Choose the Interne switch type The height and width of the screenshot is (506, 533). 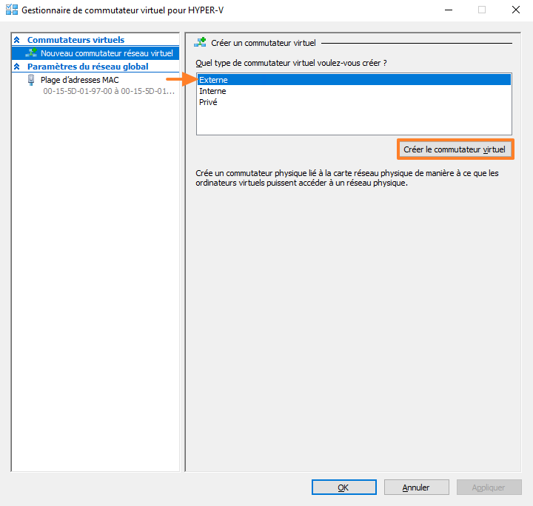212,91
